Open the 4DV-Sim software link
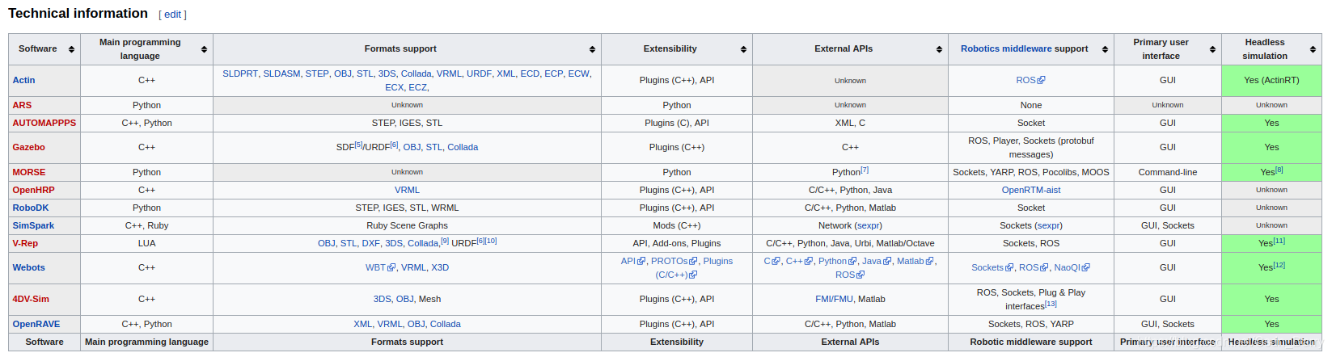Viewport: 1332px width, 357px height. click(31, 299)
